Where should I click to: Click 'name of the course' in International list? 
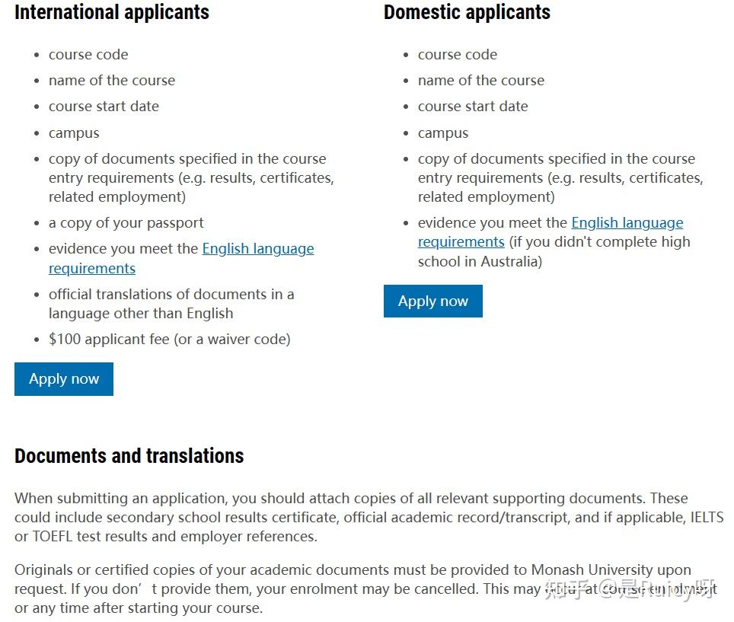[x=112, y=80]
